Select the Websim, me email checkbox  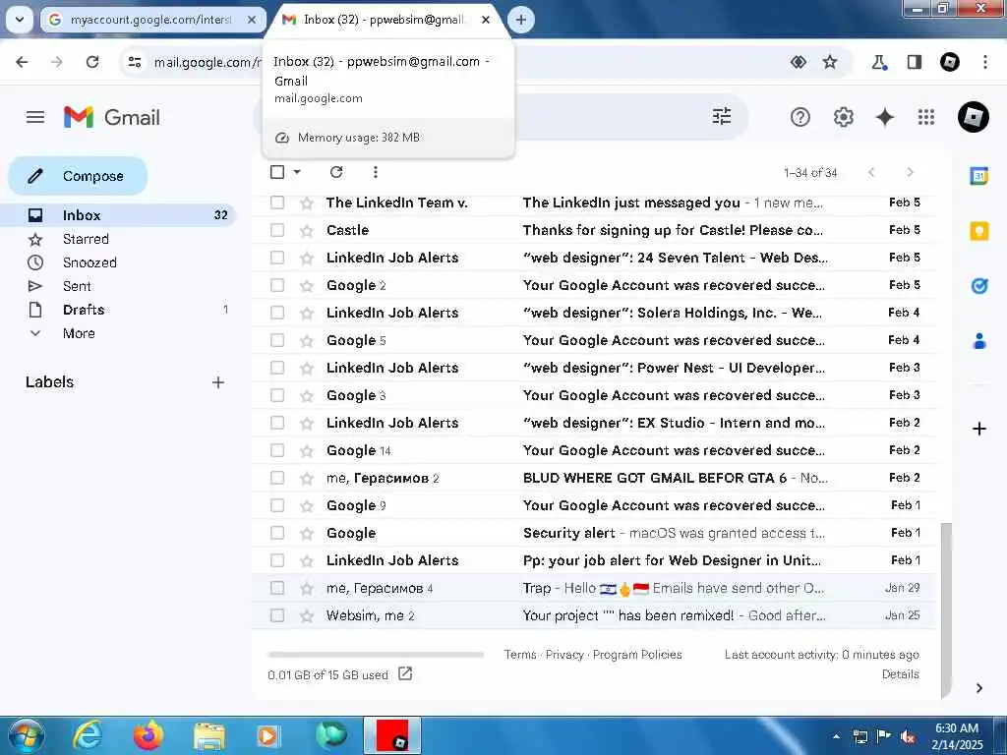[276, 615]
